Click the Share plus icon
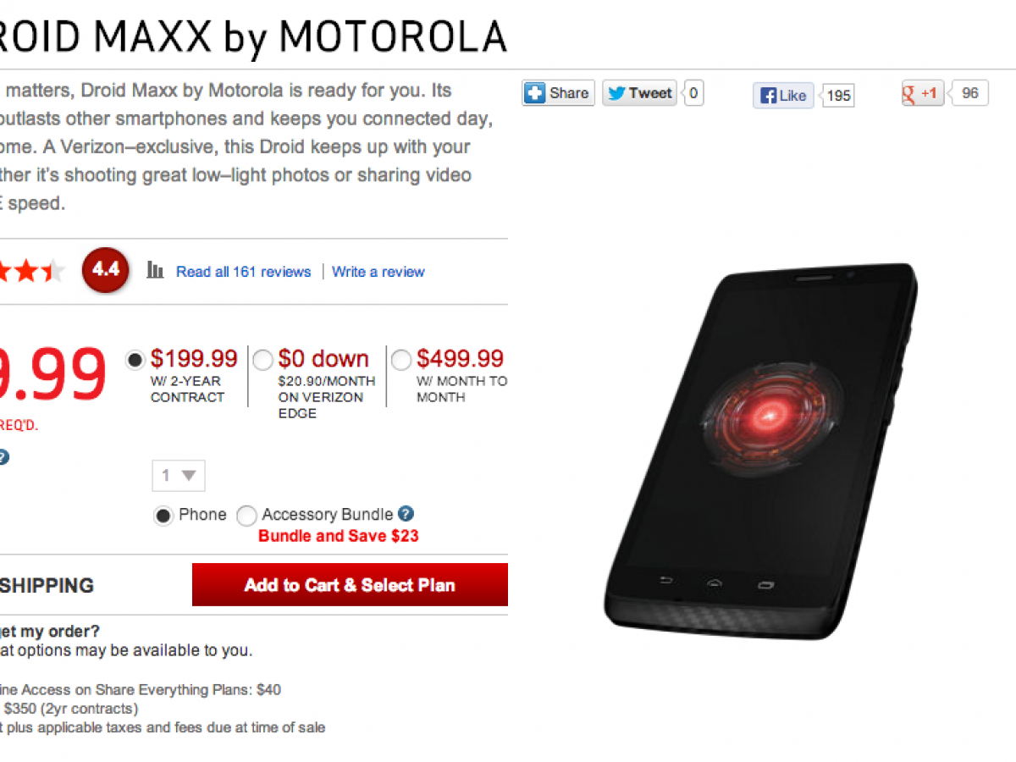1016x762 pixels. (535, 93)
